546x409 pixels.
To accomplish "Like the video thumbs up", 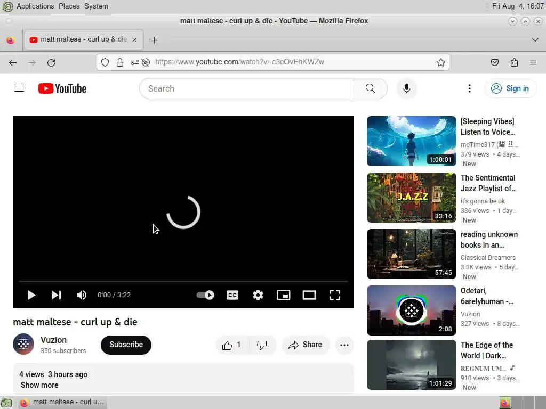I will pos(232,345).
